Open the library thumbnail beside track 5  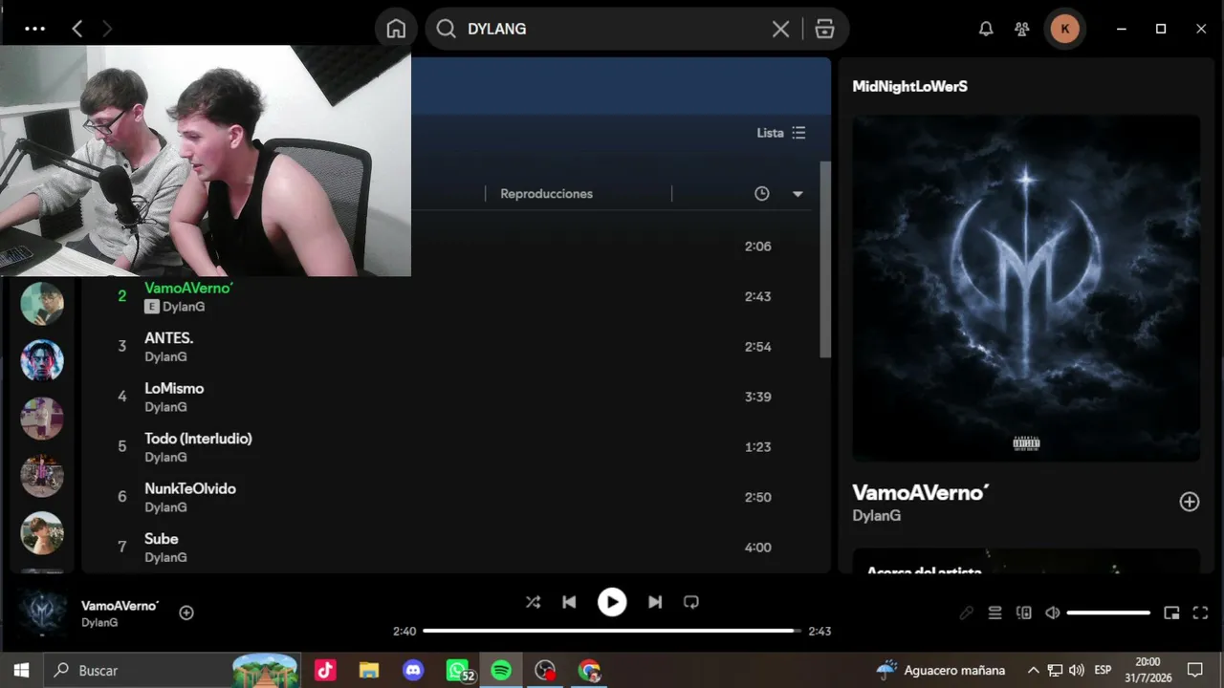(42, 476)
